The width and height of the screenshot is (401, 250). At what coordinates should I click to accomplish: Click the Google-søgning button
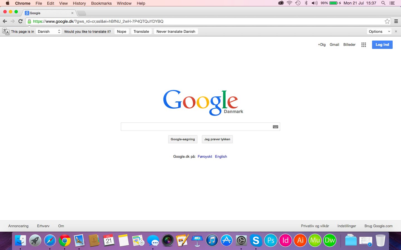click(x=183, y=139)
